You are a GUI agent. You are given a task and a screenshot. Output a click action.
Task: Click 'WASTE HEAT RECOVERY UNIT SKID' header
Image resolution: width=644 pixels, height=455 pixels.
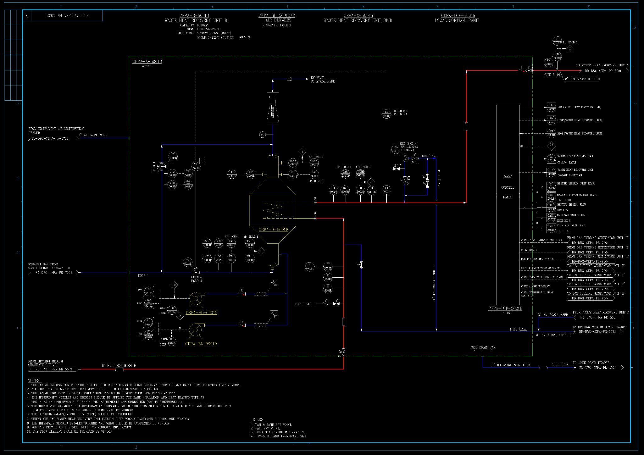[358, 20]
